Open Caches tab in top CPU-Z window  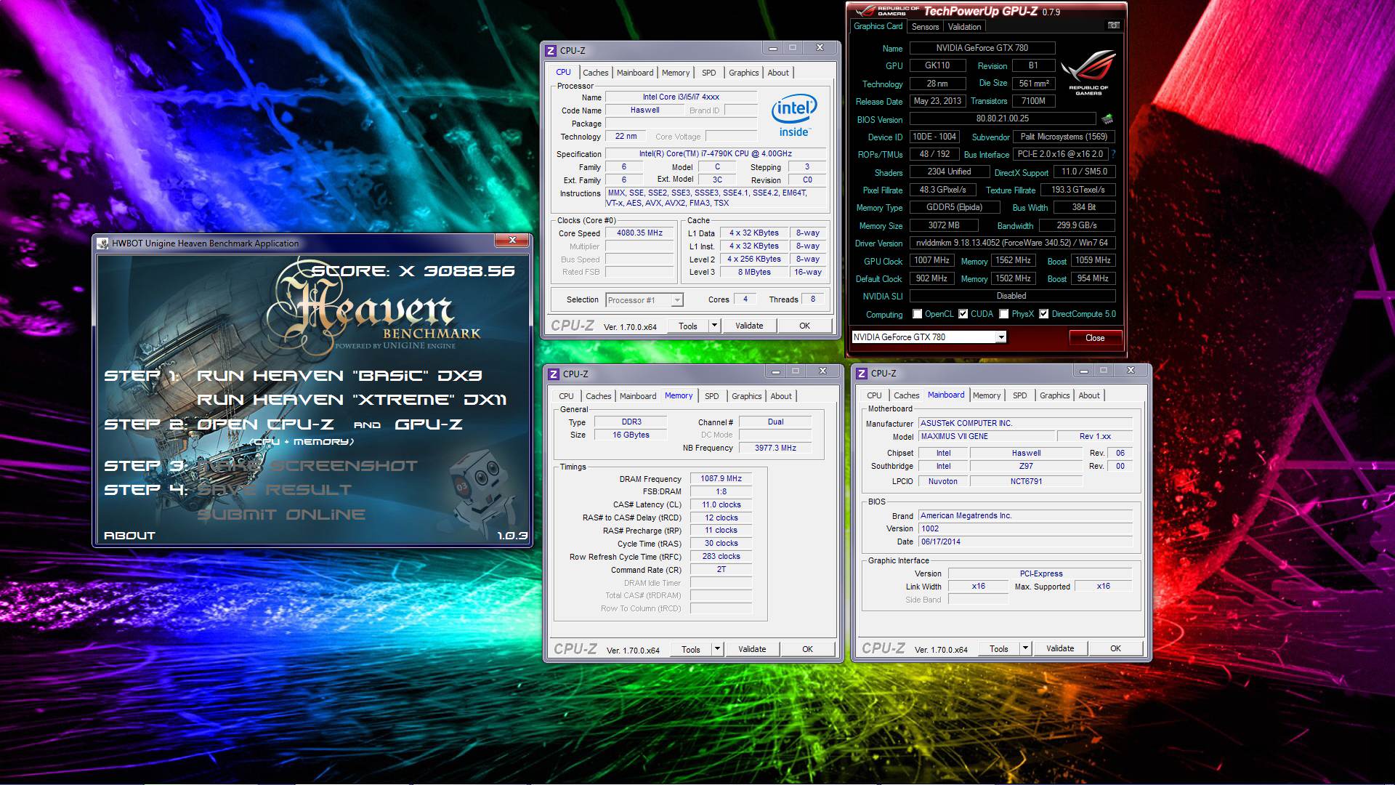coord(595,73)
